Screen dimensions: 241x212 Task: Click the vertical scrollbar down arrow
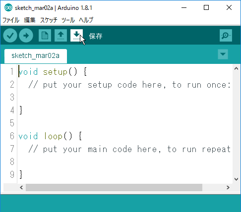pos(236,179)
